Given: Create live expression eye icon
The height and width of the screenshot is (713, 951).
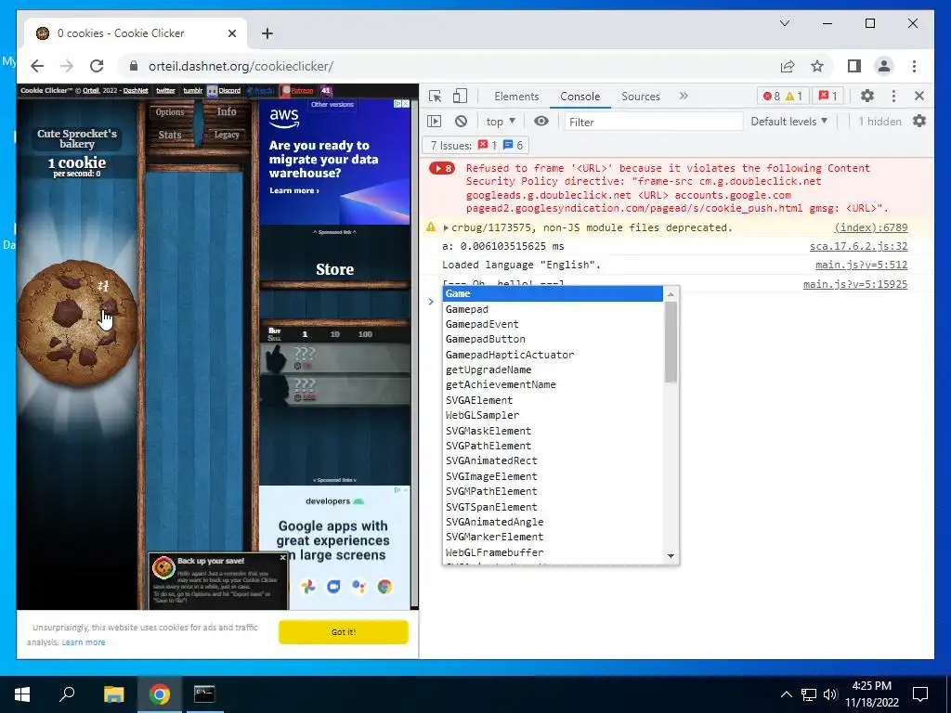Looking at the screenshot, I should click(541, 122).
